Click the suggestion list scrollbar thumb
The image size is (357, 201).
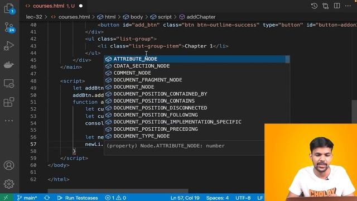(288, 59)
